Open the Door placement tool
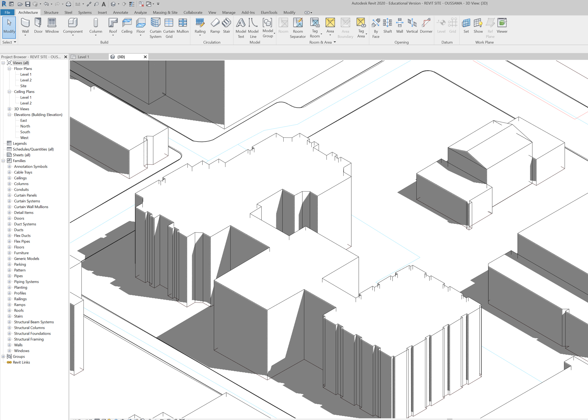This screenshot has width=588, height=420. (x=38, y=27)
